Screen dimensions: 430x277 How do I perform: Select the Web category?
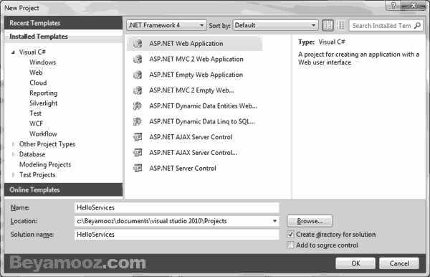coord(36,72)
